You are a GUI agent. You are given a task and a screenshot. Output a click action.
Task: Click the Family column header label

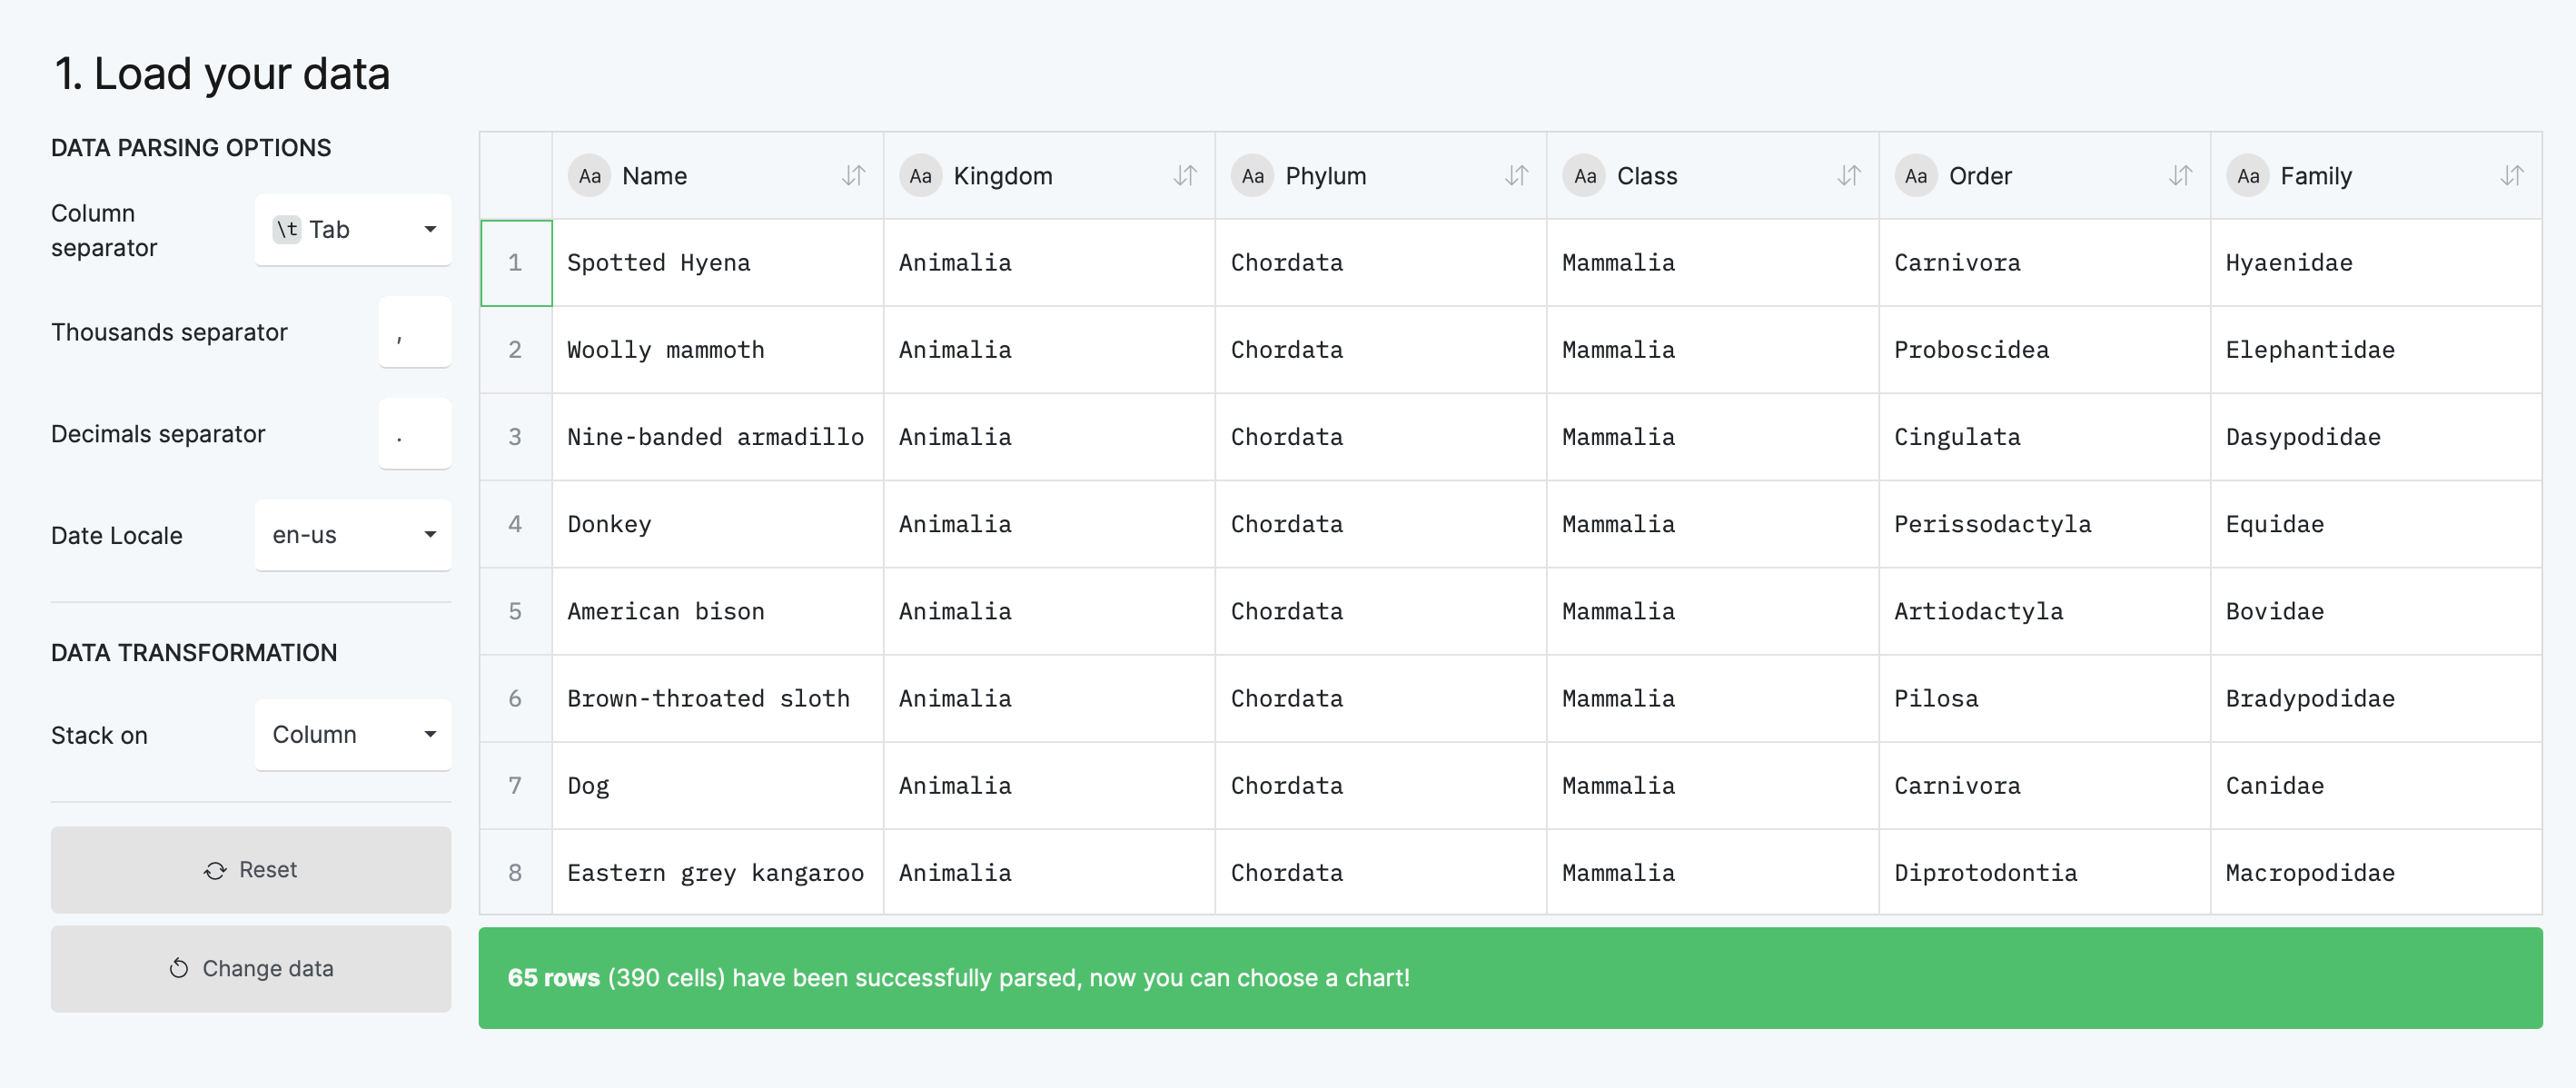2316,176
